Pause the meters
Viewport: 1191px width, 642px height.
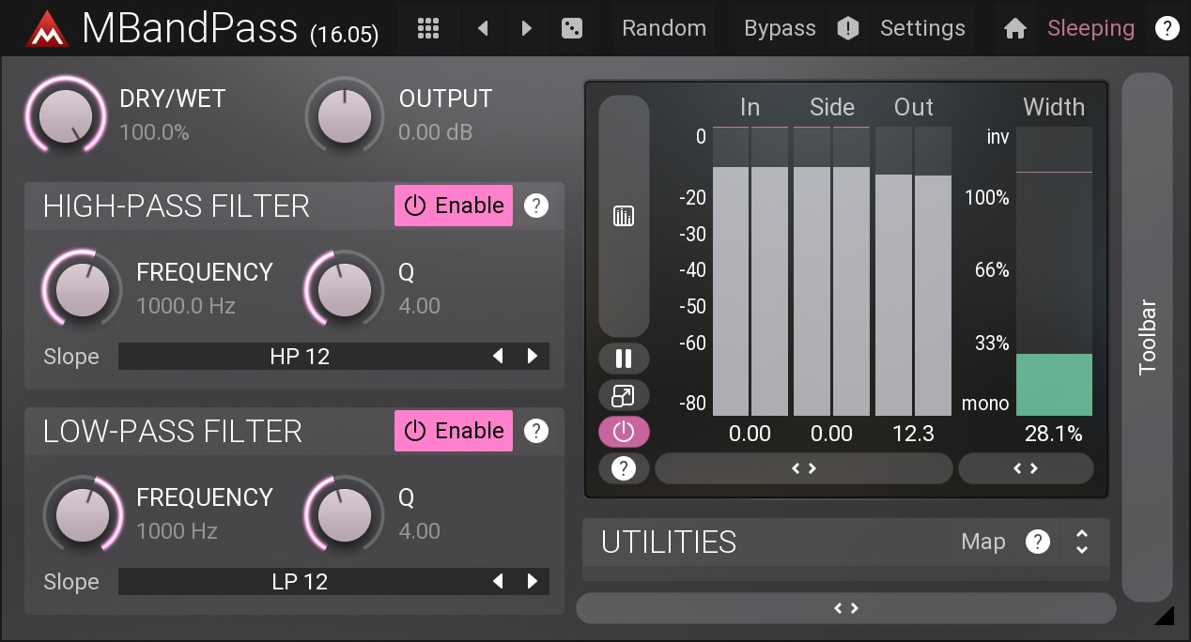point(624,358)
